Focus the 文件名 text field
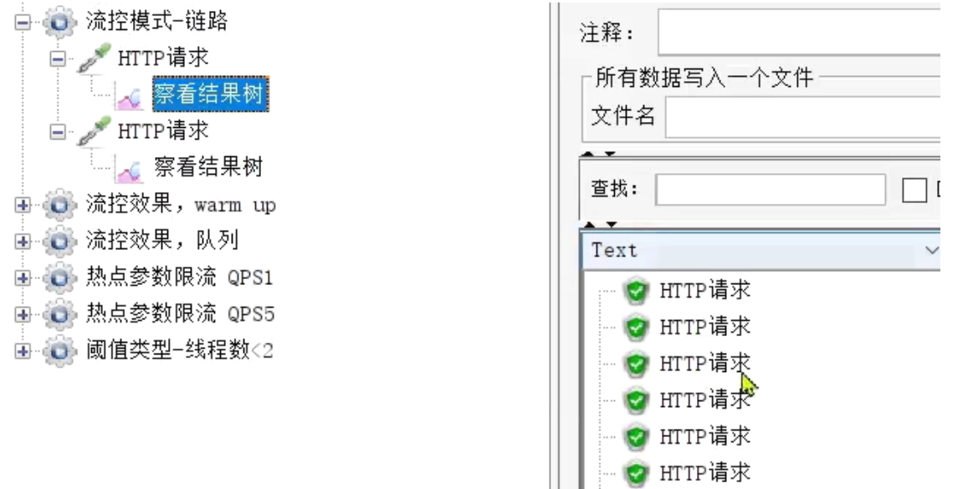Viewport: 968px width, 489px height. pos(803,116)
